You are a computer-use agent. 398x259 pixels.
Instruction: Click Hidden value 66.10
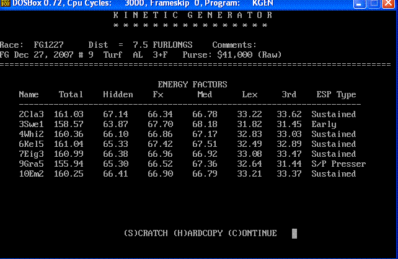pyautogui.click(x=115, y=134)
